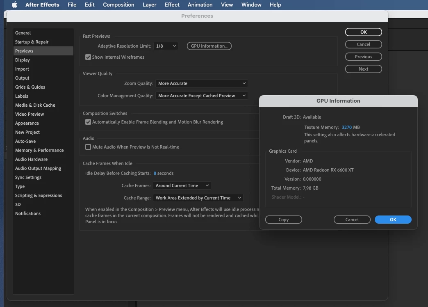Select General preferences category
Screen dimensions: 428x307
pyautogui.click(x=43, y=33)
